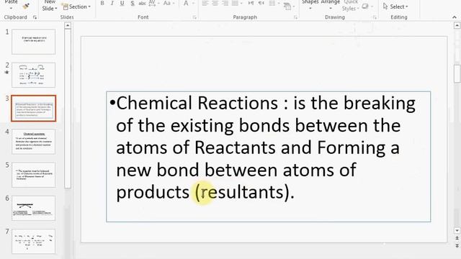Toggle Italic formatting
The height and width of the screenshot is (259, 461).
point(112,4)
